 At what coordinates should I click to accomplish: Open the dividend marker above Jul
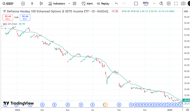tap(93, 105)
